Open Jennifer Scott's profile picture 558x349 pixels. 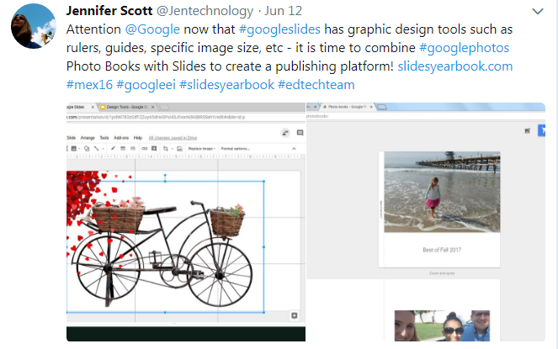(34, 26)
